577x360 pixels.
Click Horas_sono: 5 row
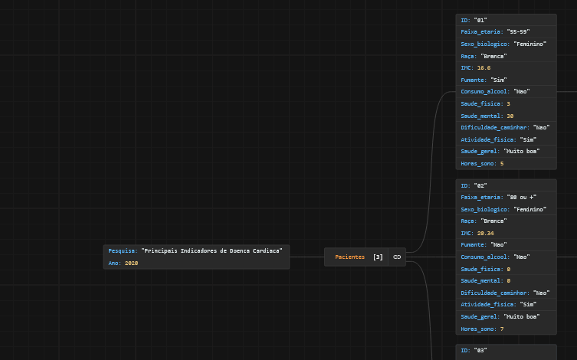tap(506, 164)
